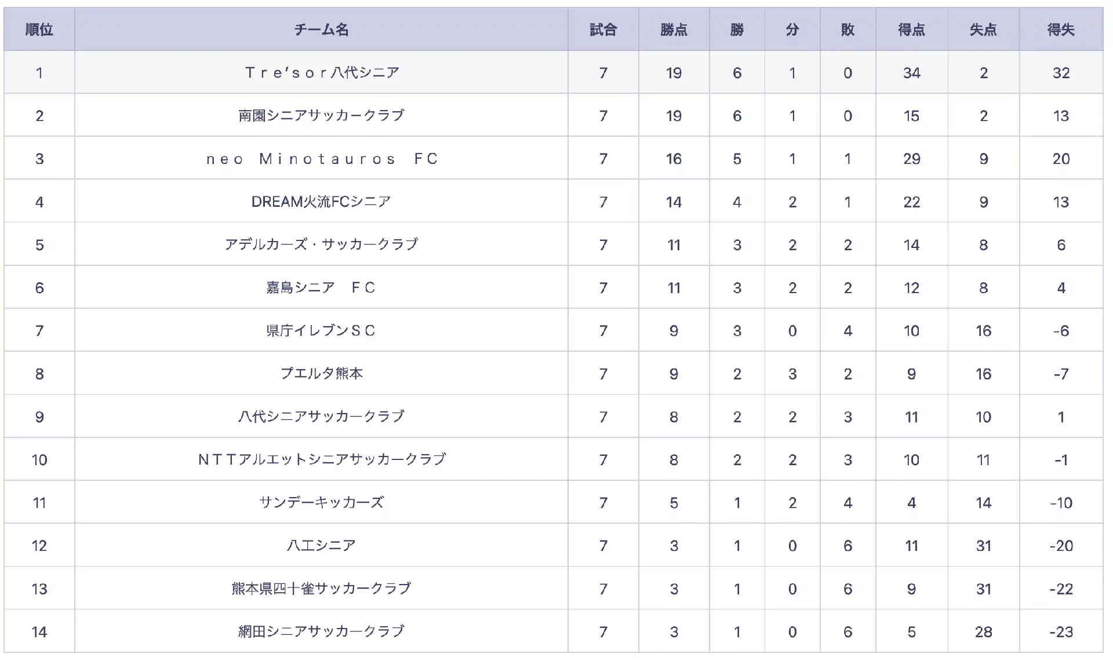Select NTTアルエットシニアサッカークラブ row
Viewport: 1113px width, 661px height.
(554, 459)
